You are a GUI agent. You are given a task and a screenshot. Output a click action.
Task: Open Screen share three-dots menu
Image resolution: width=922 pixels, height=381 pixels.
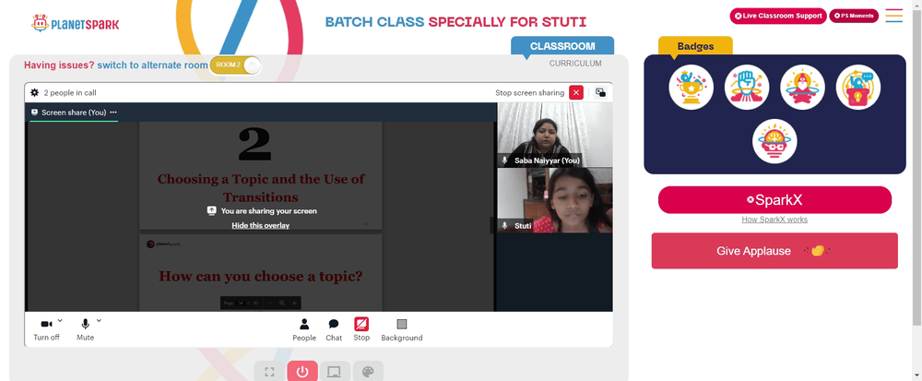click(x=112, y=113)
